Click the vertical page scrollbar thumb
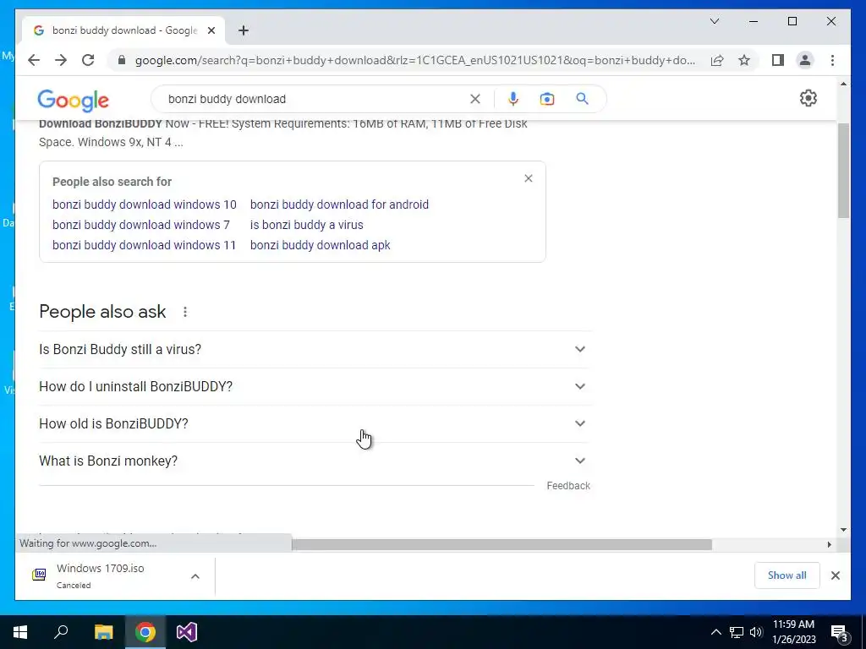This screenshot has height=649, width=866. tap(843, 171)
